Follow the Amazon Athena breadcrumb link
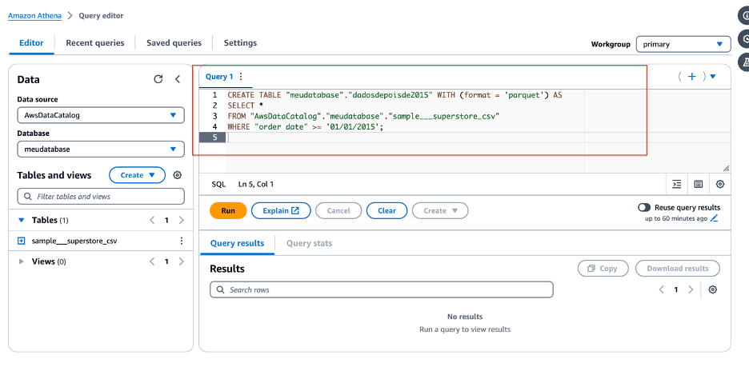Image resolution: width=749 pixels, height=371 pixels. [x=35, y=16]
